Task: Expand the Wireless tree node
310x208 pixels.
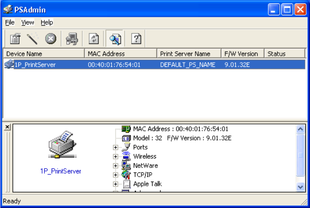Action: pyautogui.click(x=115, y=156)
